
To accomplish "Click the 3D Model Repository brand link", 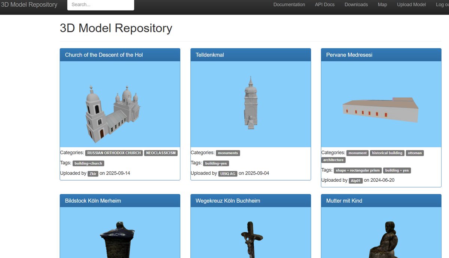I will 29,5.
